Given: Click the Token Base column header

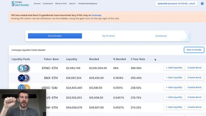Looking at the screenshot, I should (x=51, y=59).
